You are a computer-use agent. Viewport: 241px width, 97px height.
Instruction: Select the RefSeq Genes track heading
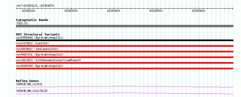click(x=28, y=81)
